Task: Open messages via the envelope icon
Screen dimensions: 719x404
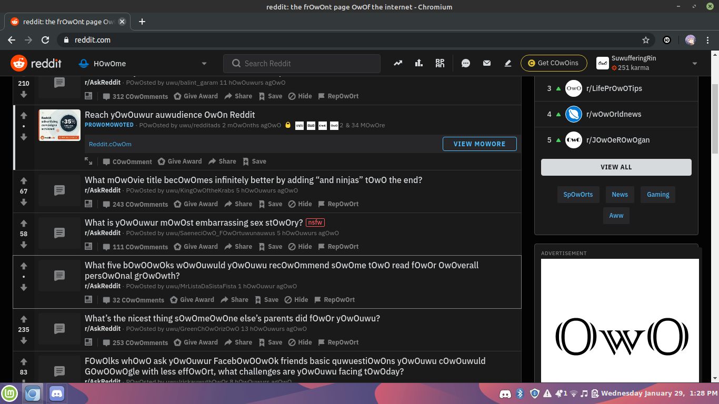Action: [x=487, y=63]
